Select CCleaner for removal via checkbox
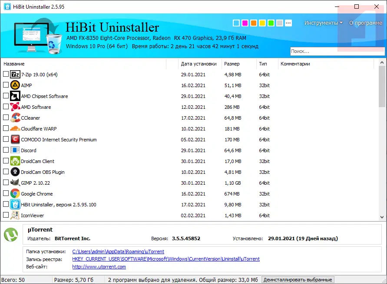Viewport: 387px width, 284px height. coord(6,117)
